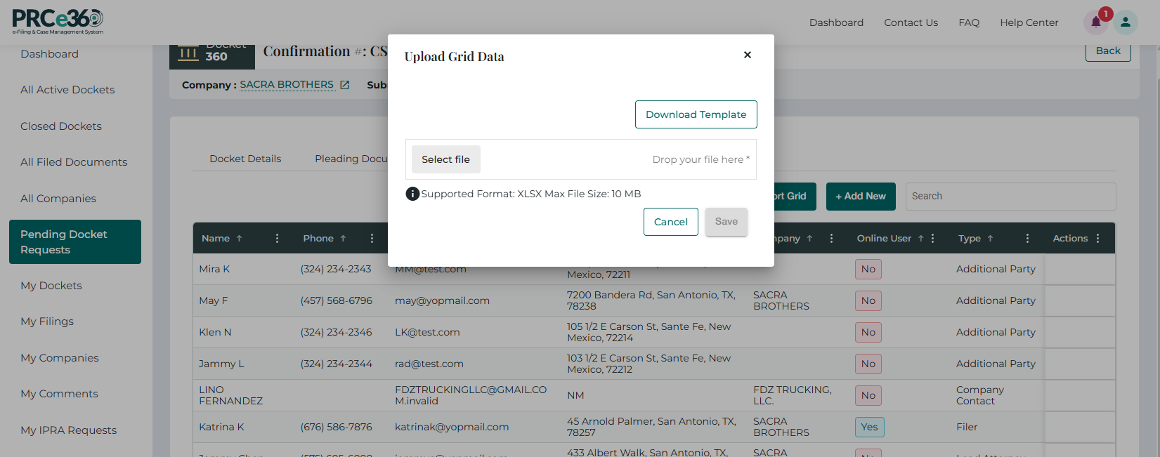Open SACRA BROTHERS external link icon
The image size is (1160, 457).
pos(344,85)
